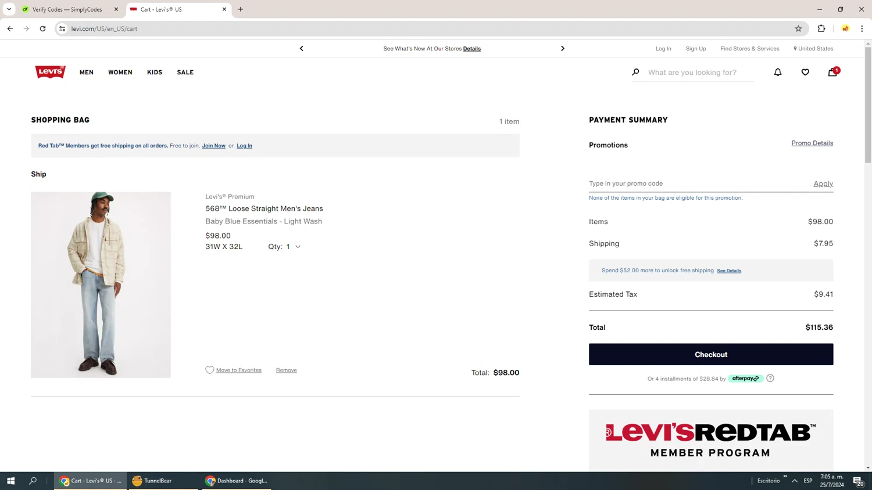Go forward in browser history
Image resolution: width=872 pixels, height=490 pixels.
26,28
